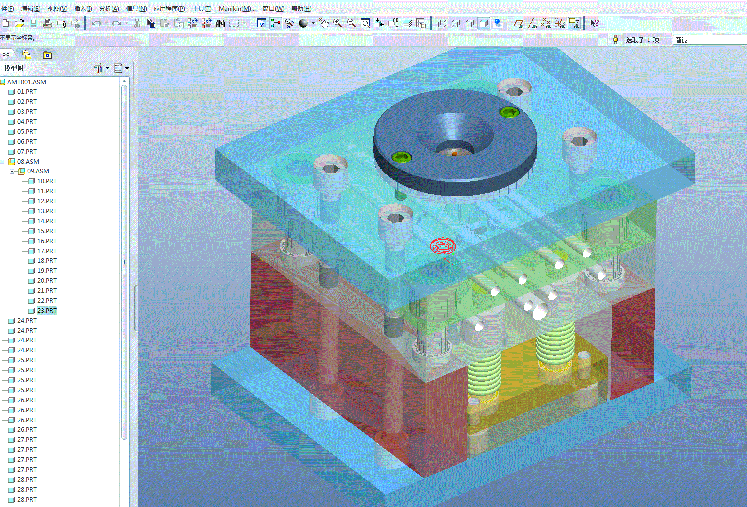
Task: Open the 分析(A) menu
Action: click(109, 9)
